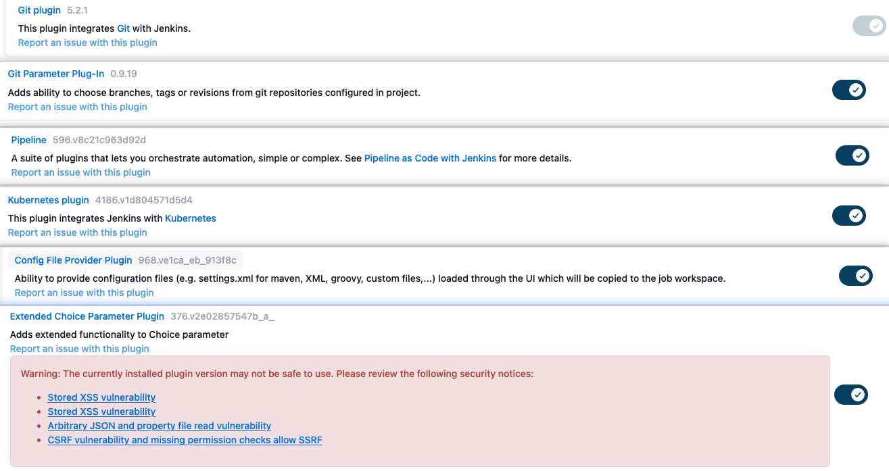Open the Kubernetes plugin title link
Viewport: 889px width, 471px height.
pos(49,200)
